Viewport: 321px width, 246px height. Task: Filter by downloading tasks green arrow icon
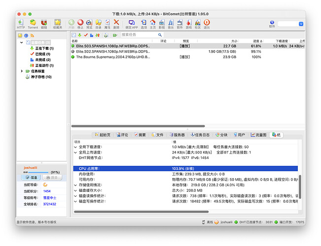80,35
